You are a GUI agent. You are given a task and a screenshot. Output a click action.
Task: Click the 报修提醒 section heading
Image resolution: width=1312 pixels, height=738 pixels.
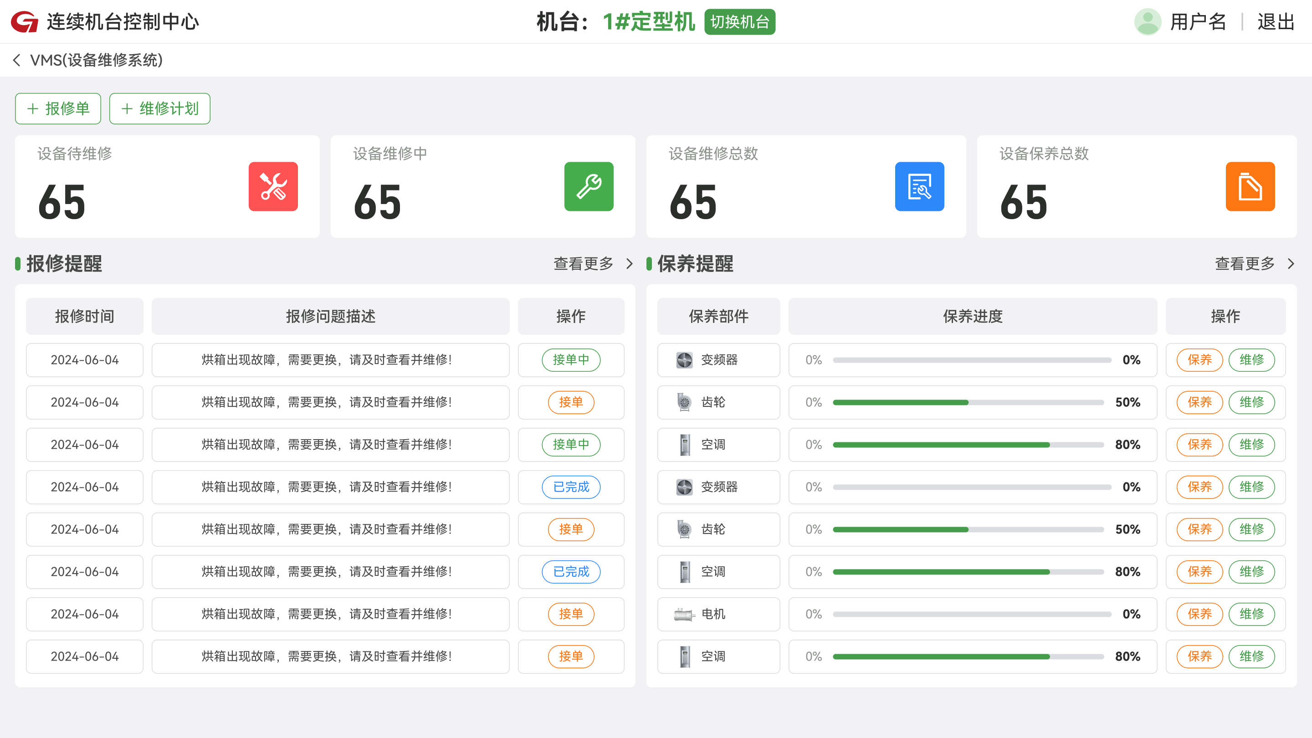[64, 264]
